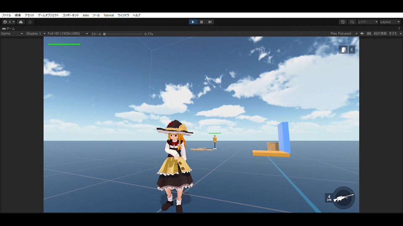This screenshot has width=403, height=226.
Task: Click the cloud services icon
Action: (x=21, y=22)
